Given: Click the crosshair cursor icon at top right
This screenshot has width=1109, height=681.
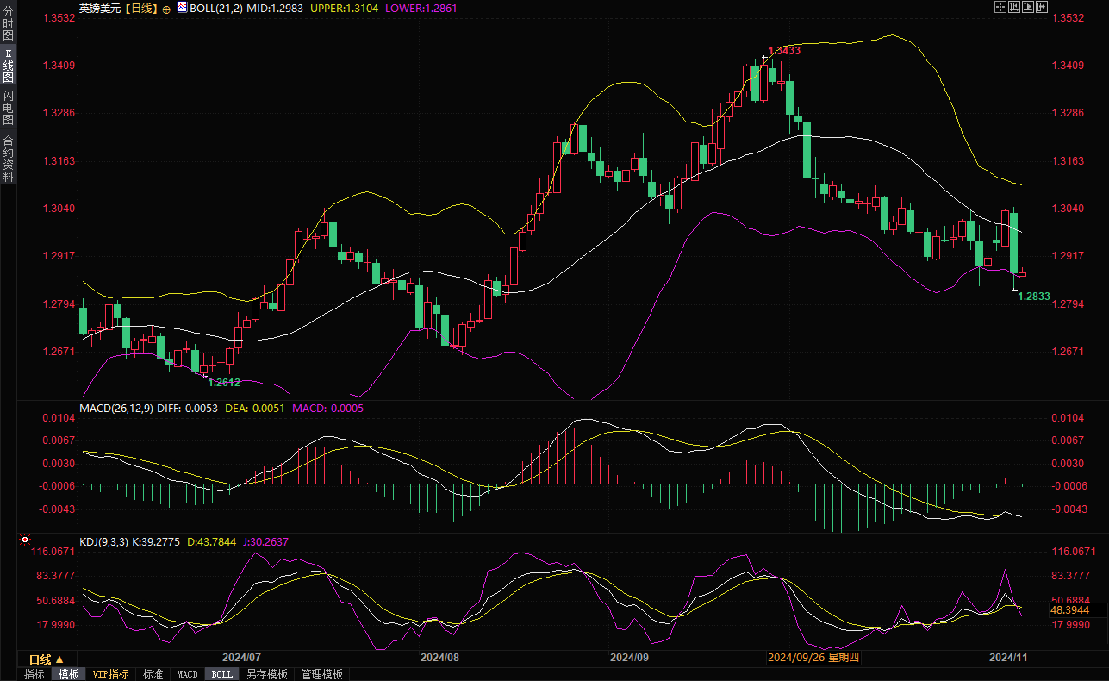Looking at the screenshot, I should [1000, 8].
